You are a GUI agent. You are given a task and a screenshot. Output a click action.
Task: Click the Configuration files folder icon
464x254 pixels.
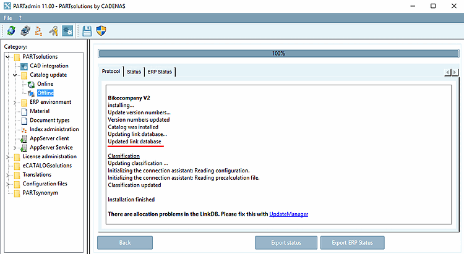(17, 184)
